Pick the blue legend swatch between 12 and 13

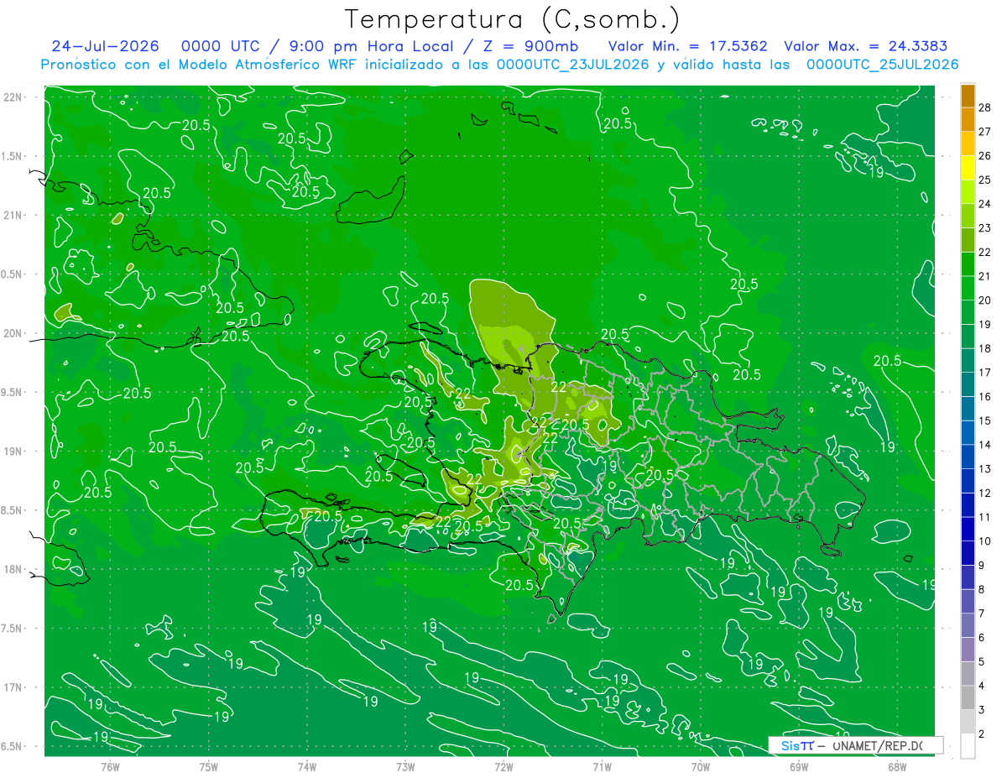point(968,481)
